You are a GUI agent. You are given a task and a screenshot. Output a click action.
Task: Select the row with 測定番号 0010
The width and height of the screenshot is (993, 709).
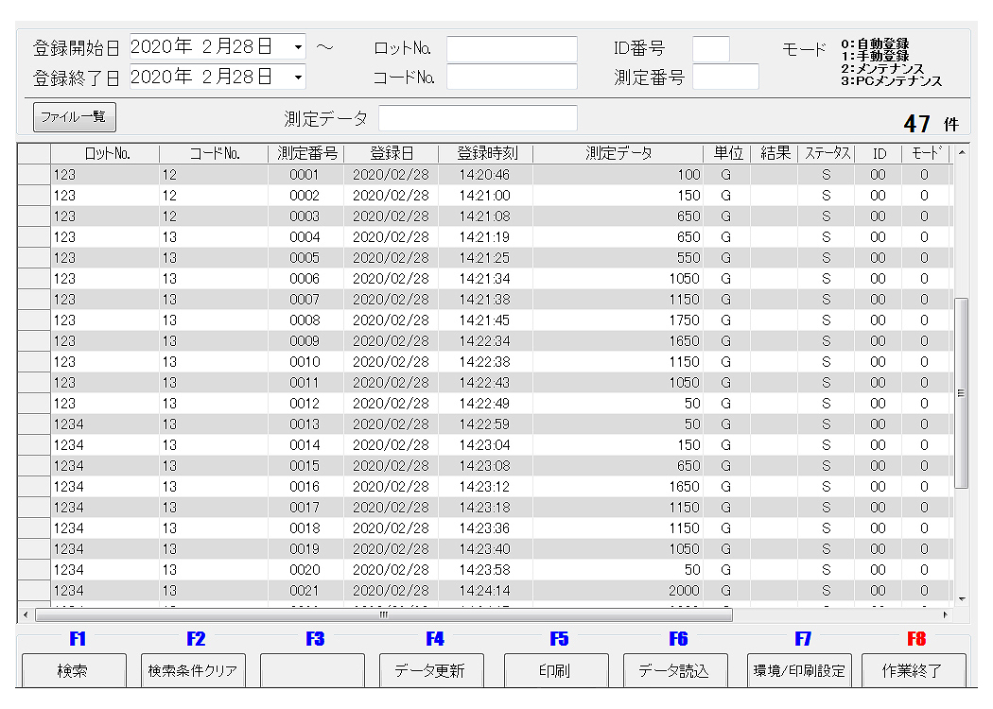[x=305, y=362]
